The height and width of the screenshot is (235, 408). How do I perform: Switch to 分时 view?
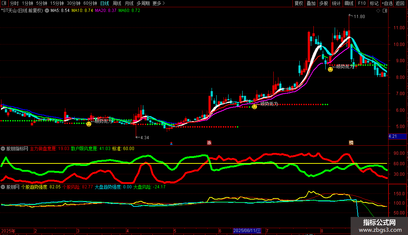[x=14, y=3]
